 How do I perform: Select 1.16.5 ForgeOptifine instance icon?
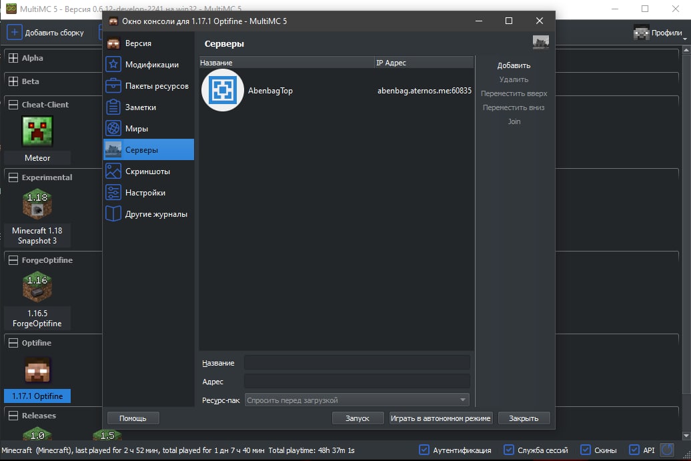pyautogui.click(x=37, y=286)
